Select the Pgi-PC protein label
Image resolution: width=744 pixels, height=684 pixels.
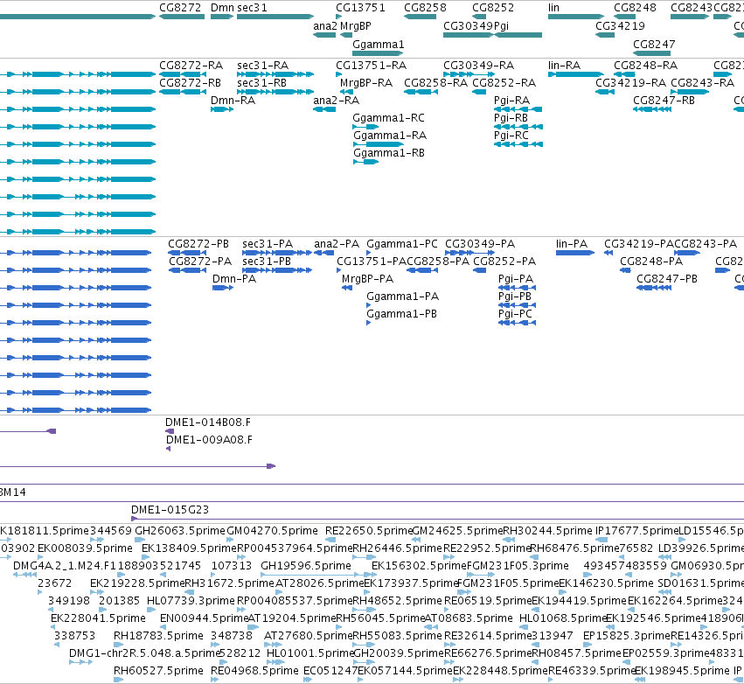coord(515,314)
